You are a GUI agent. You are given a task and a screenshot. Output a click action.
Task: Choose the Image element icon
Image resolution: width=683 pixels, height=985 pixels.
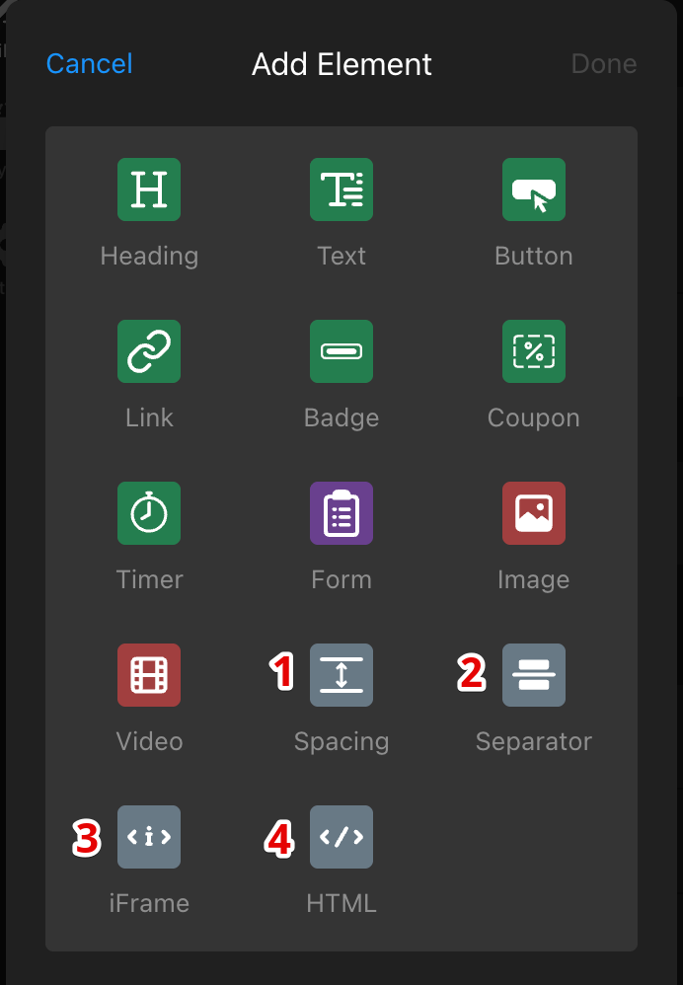tap(534, 513)
